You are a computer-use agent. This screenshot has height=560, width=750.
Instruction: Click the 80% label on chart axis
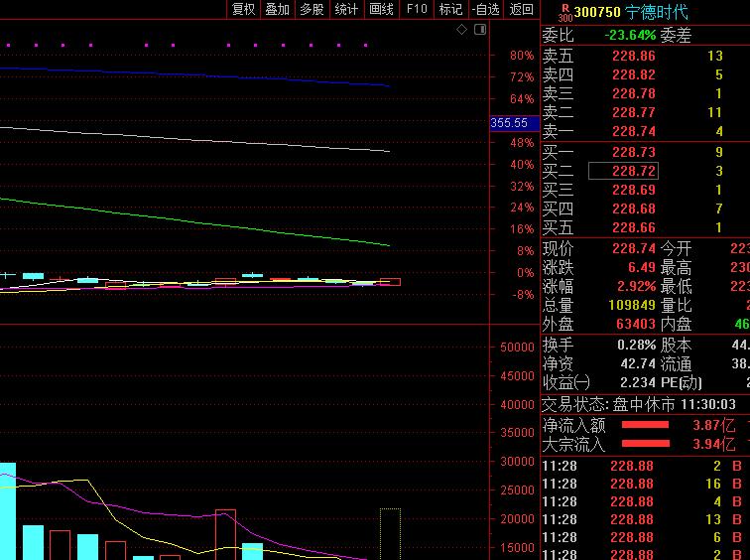tap(522, 56)
